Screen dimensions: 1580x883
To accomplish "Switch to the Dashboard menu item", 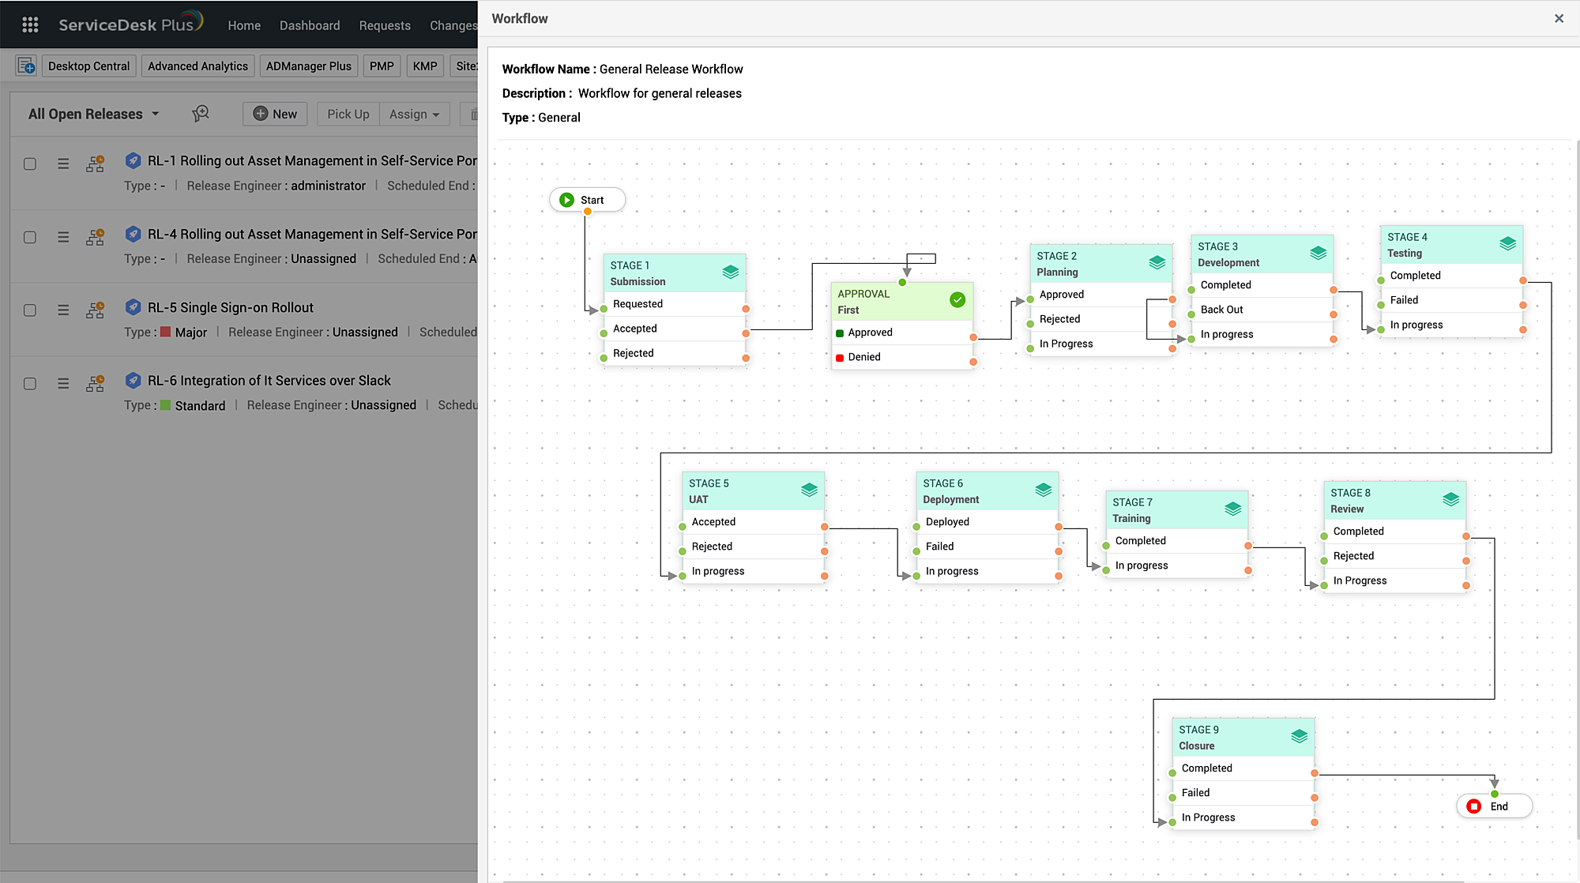I will [x=310, y=24].
